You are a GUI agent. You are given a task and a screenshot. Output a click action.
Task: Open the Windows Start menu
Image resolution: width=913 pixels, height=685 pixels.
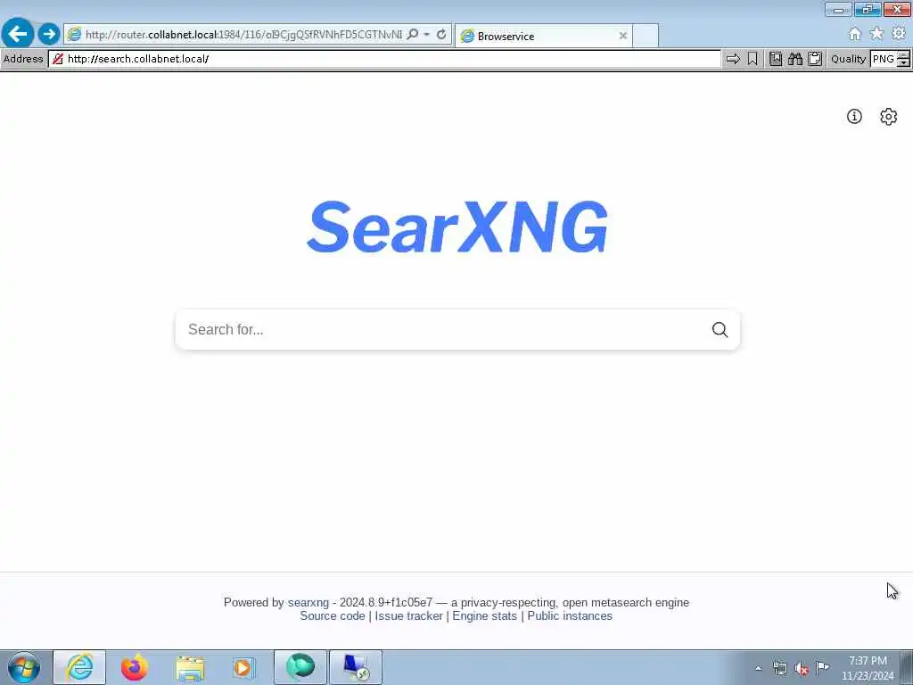coord(24,667)
